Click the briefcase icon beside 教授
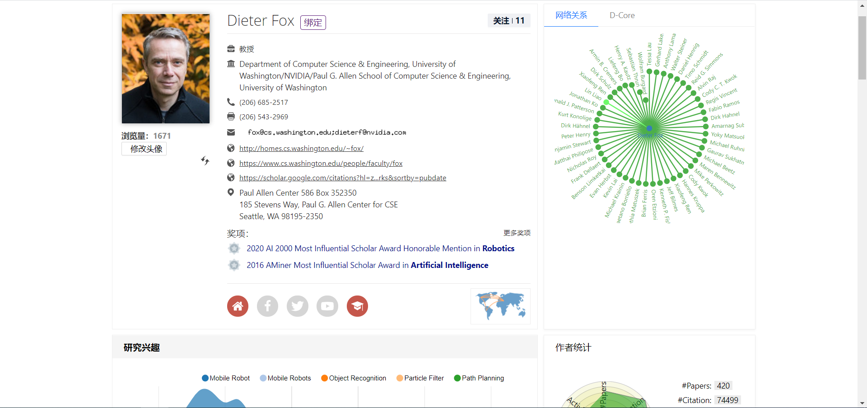Screen dimensions: 867x408 [231, 49]
